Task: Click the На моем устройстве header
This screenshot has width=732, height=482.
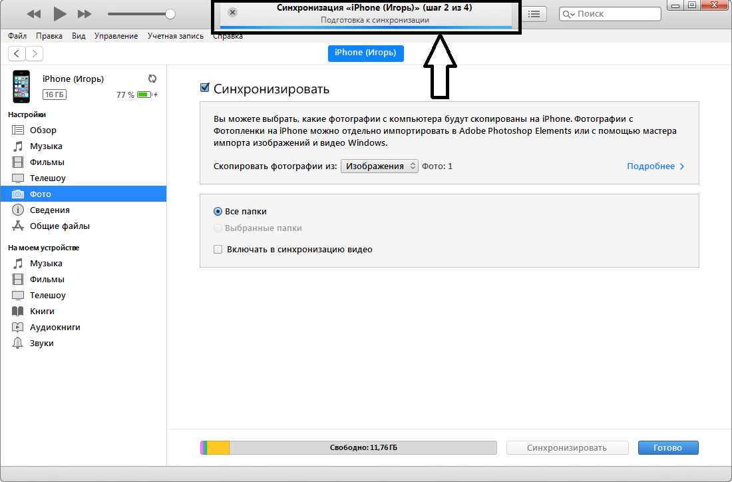Action: (x=43, y=248)
